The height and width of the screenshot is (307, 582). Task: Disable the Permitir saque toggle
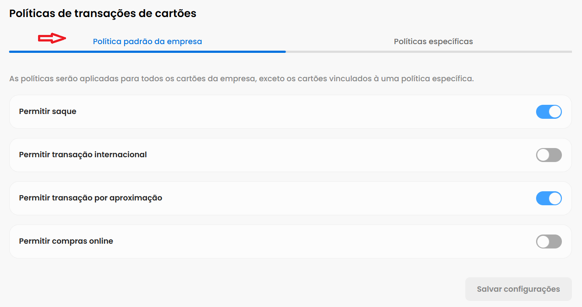point(549,112)
